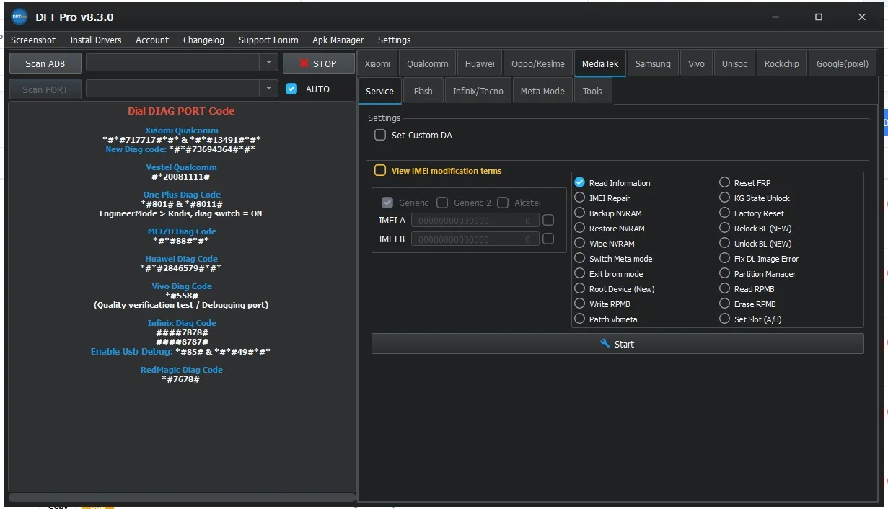The width and height of the screenshot is (888, 509).
Task: Switch to the Google(pixel) tab
Action: pyautogui.click(x=843, y=63)
